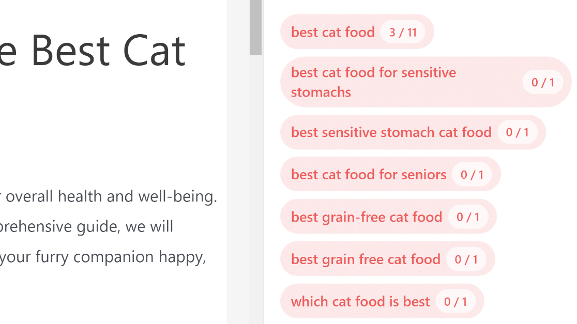The height and width of the screenshot is (324, 577).
Task: Click count badge on "best grain-free cat food"
Action: [x=468, y=217]
